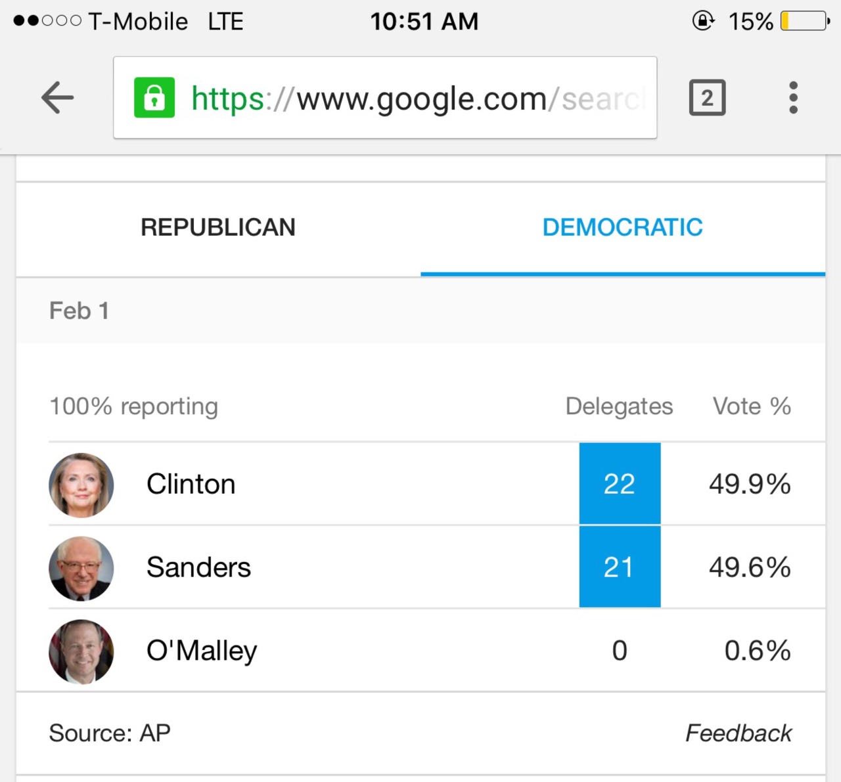The image size is (841, 782).
Task: Tap Sanders' blue 21 delegates box
Action: (620, 567)
